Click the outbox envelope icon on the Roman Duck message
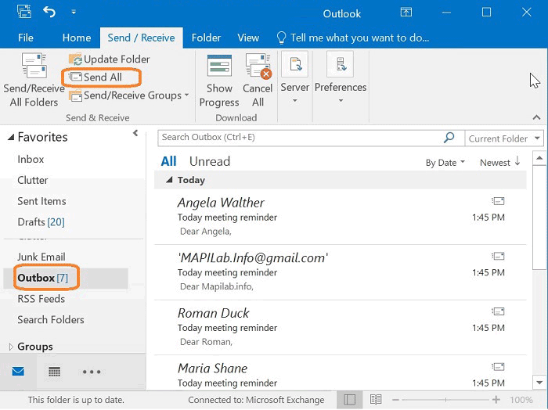Image resolution: width=548 pixels, height=410 pixels. click(498, 311)
